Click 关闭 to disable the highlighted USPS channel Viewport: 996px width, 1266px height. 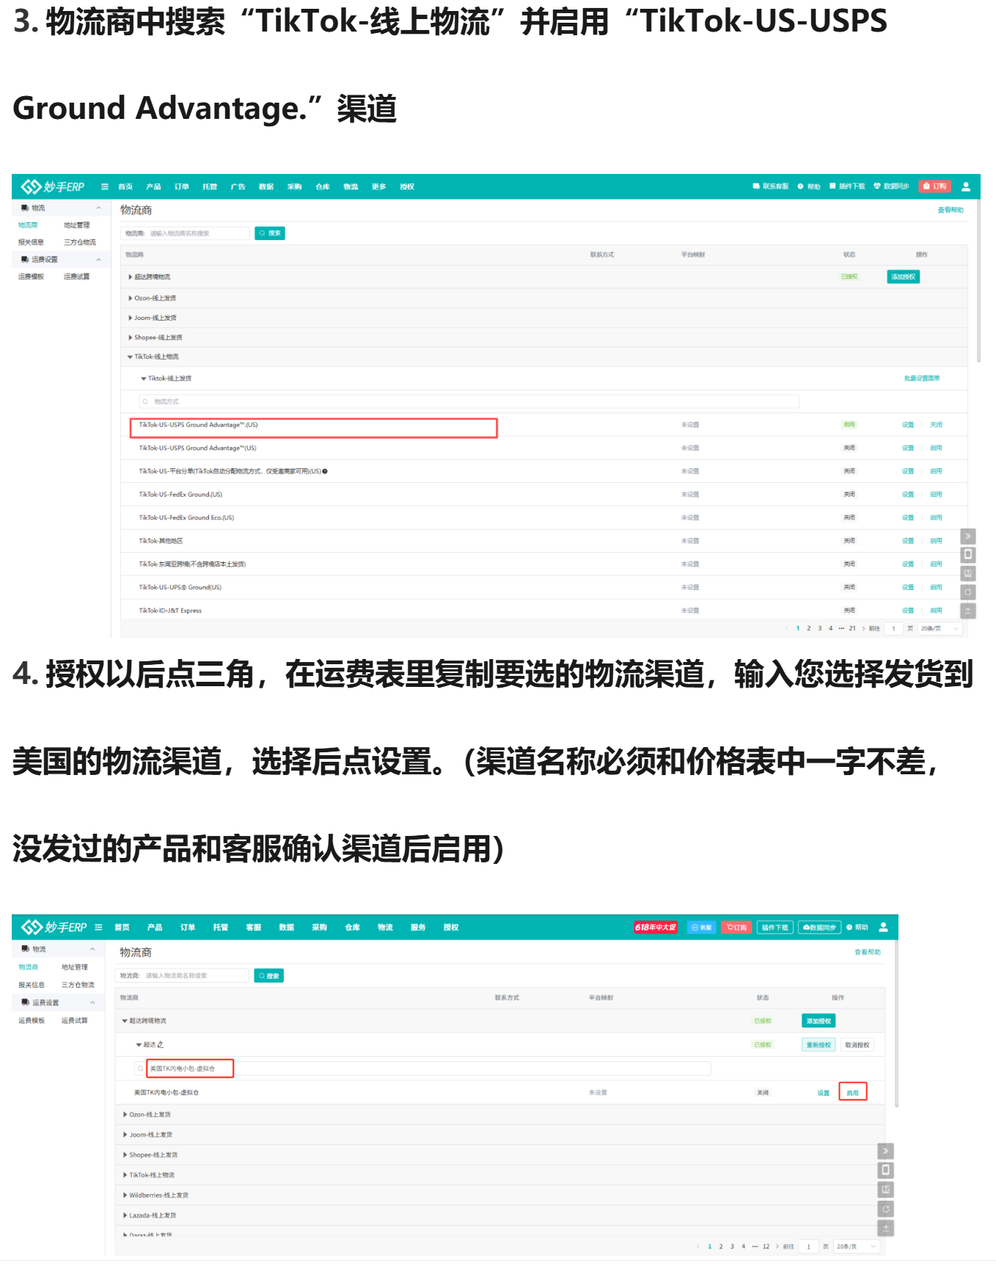(936, 425)
